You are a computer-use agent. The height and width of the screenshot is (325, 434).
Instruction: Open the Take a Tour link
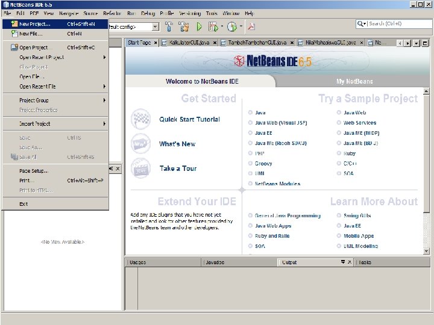178,169
